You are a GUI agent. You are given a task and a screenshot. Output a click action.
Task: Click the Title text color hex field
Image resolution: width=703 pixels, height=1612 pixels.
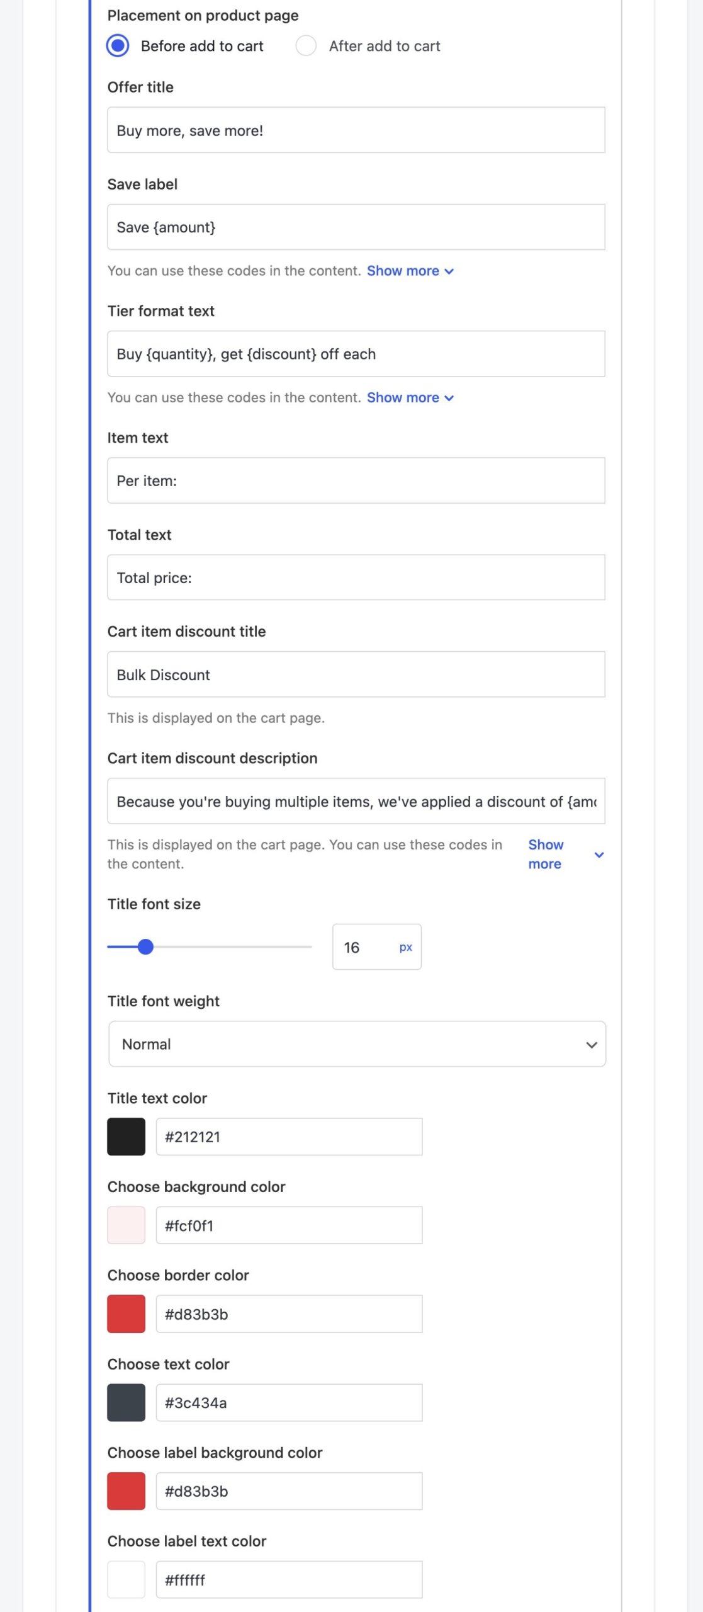pyautogui.click(x=289, y=1136)
